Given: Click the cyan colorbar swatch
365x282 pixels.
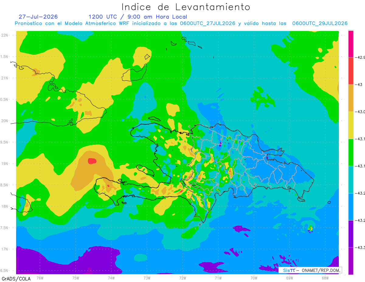Looking at the screenshot, I should coord(351,179).
